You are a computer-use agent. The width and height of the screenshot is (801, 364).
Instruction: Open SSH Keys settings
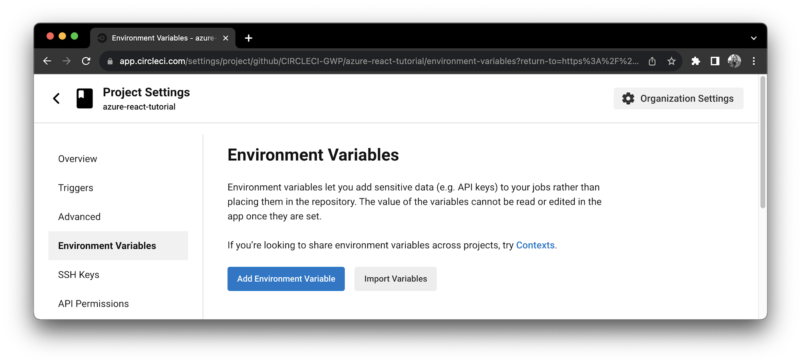pyautogui.click(x=79, y=274)
